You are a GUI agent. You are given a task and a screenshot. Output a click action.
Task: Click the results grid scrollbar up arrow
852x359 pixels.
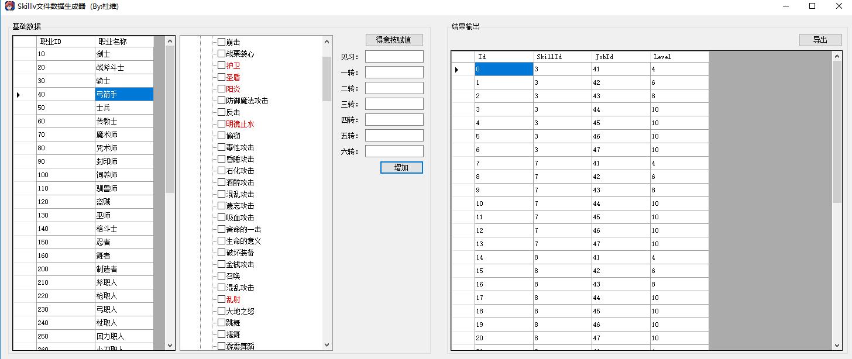coord(837,57)
